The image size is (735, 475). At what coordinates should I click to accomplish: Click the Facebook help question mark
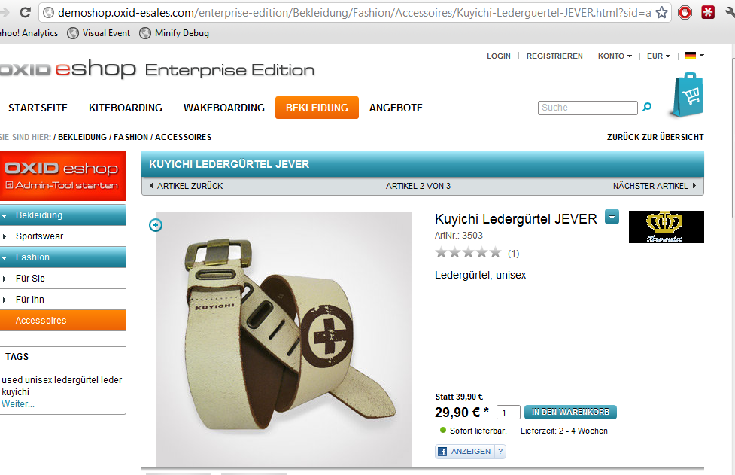tap(500, 451)
